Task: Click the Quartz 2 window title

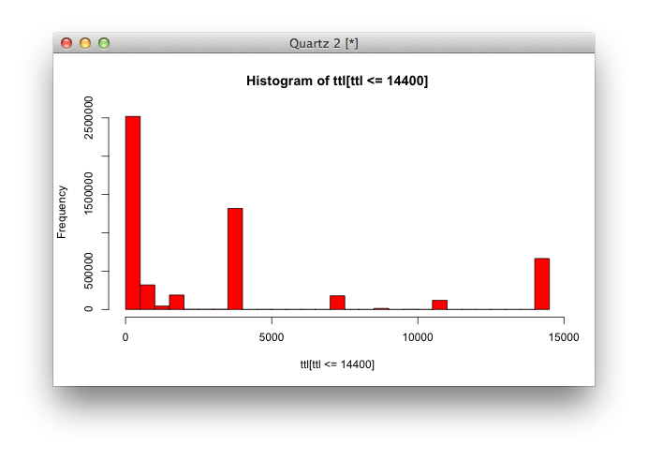Action: (324, 43)
